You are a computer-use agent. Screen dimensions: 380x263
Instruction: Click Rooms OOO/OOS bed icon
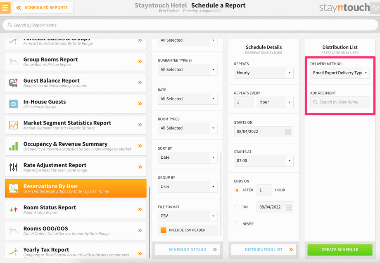(14, 230)
